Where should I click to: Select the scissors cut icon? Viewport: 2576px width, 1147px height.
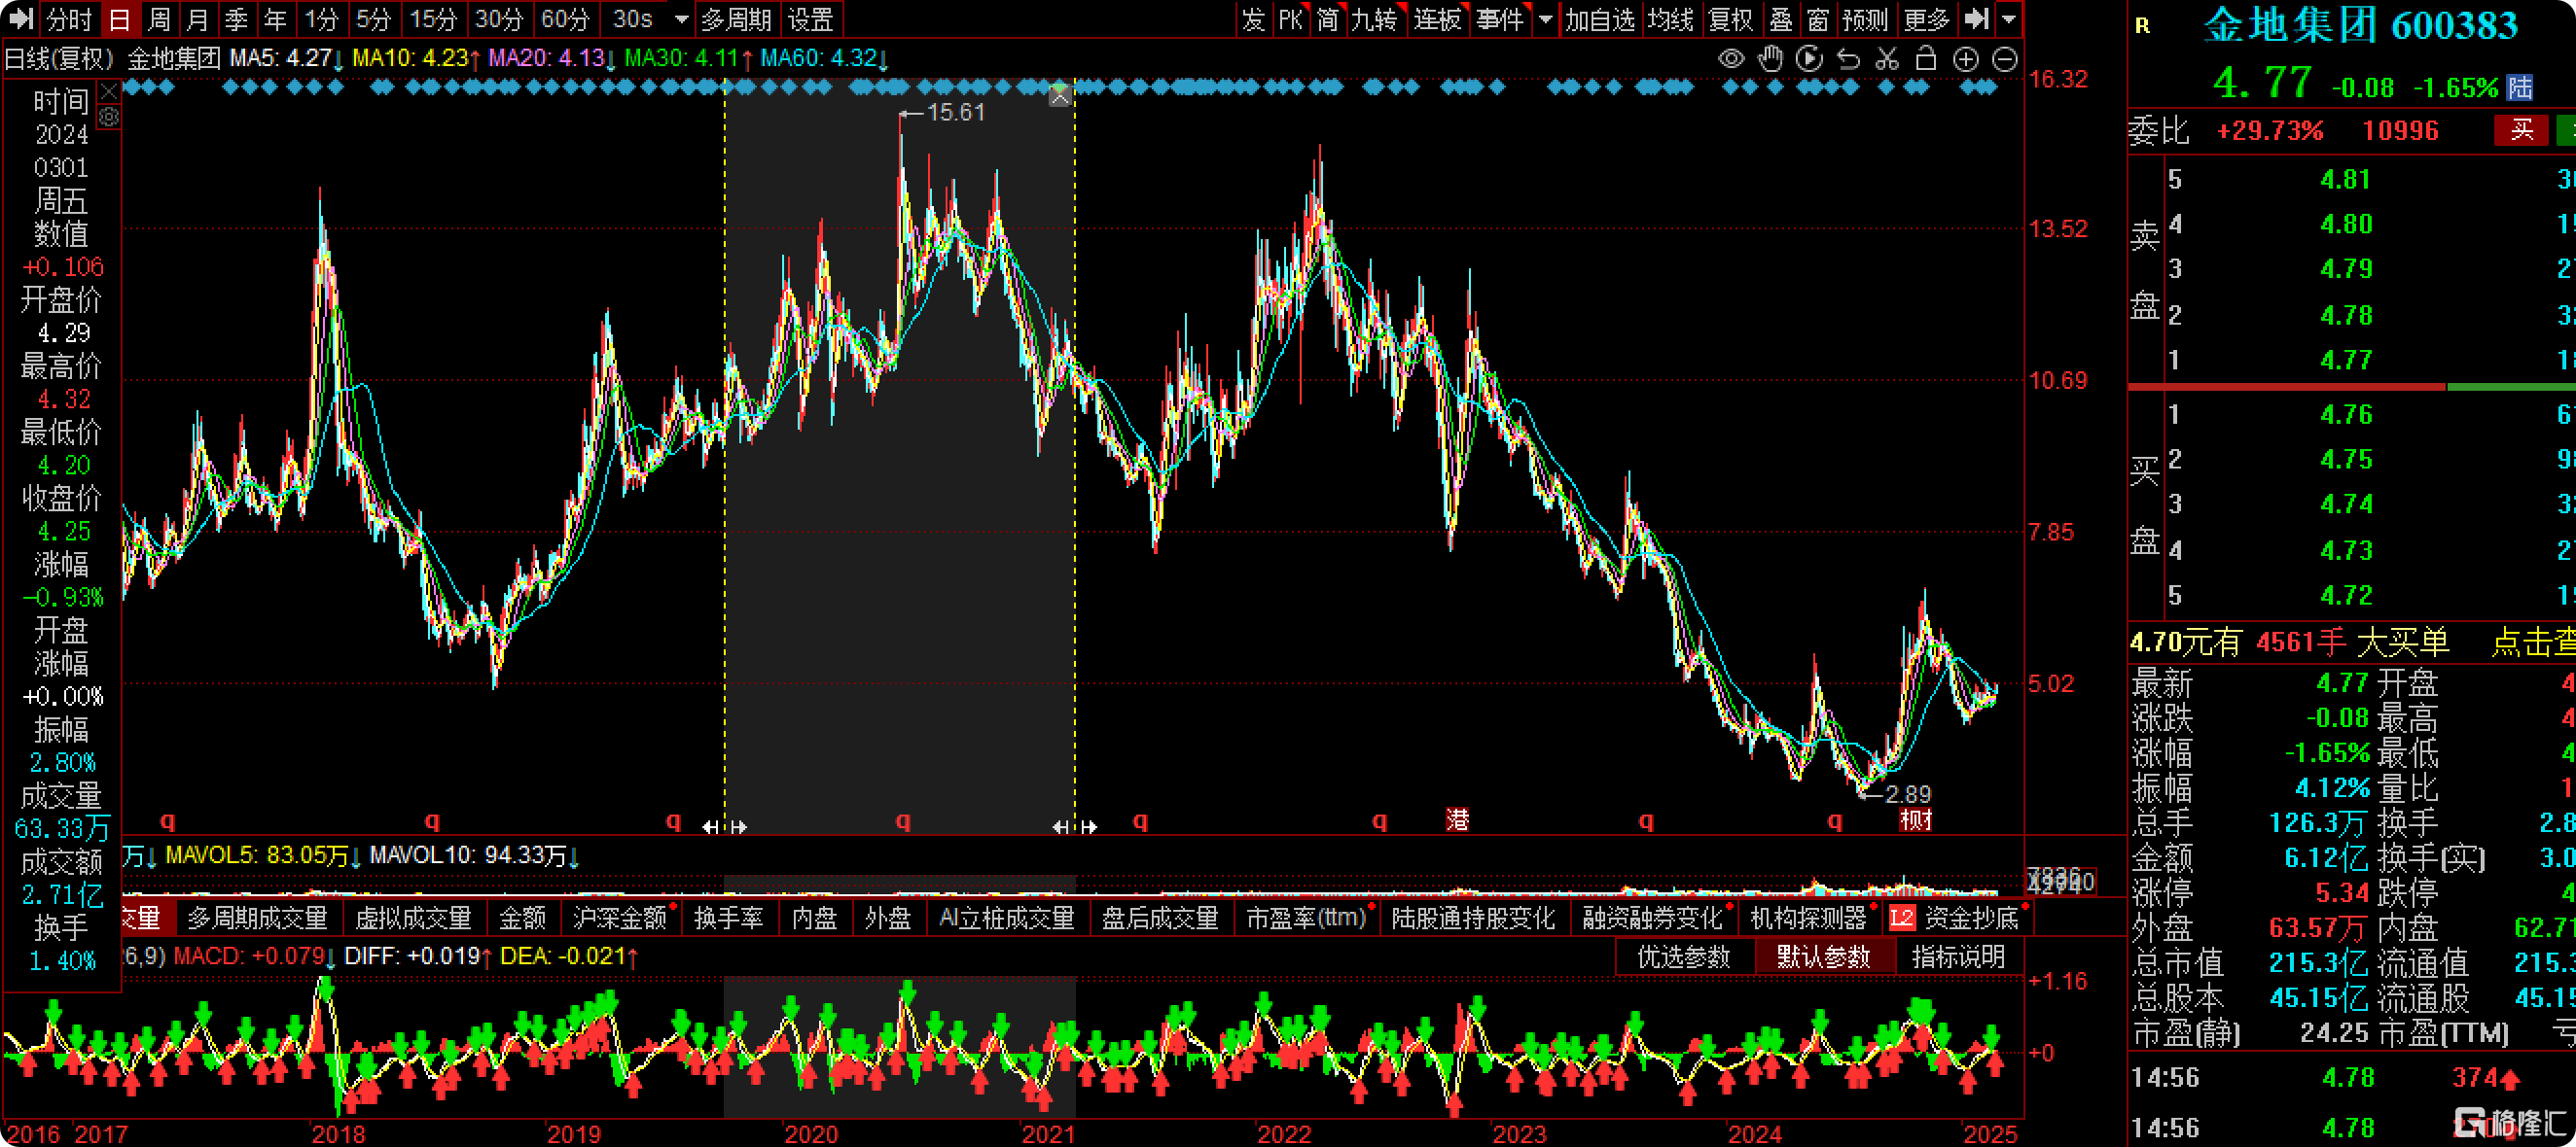tap(1887, 59)
